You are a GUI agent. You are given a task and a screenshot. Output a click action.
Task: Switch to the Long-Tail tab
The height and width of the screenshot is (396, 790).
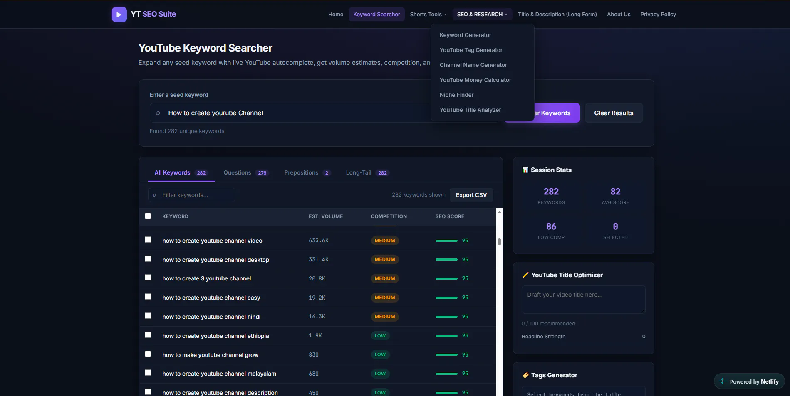pos(367,173)
